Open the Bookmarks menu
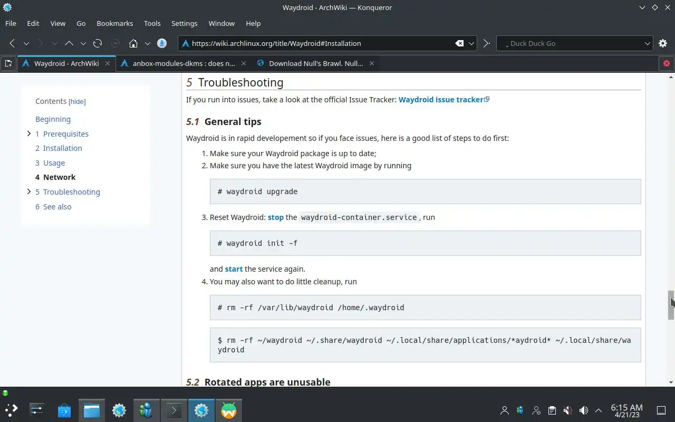This screenshot has width=675, height=422. [114, 23]
